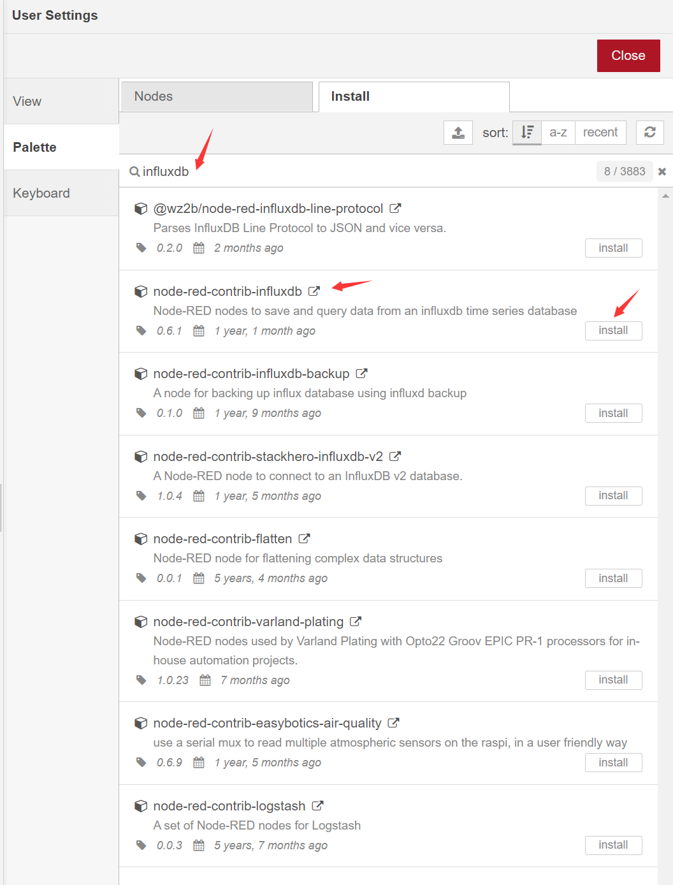Image resolution: width=673 pixels, height=885 pixels.
Task: Select the Install tab
Action: (414, 96)
